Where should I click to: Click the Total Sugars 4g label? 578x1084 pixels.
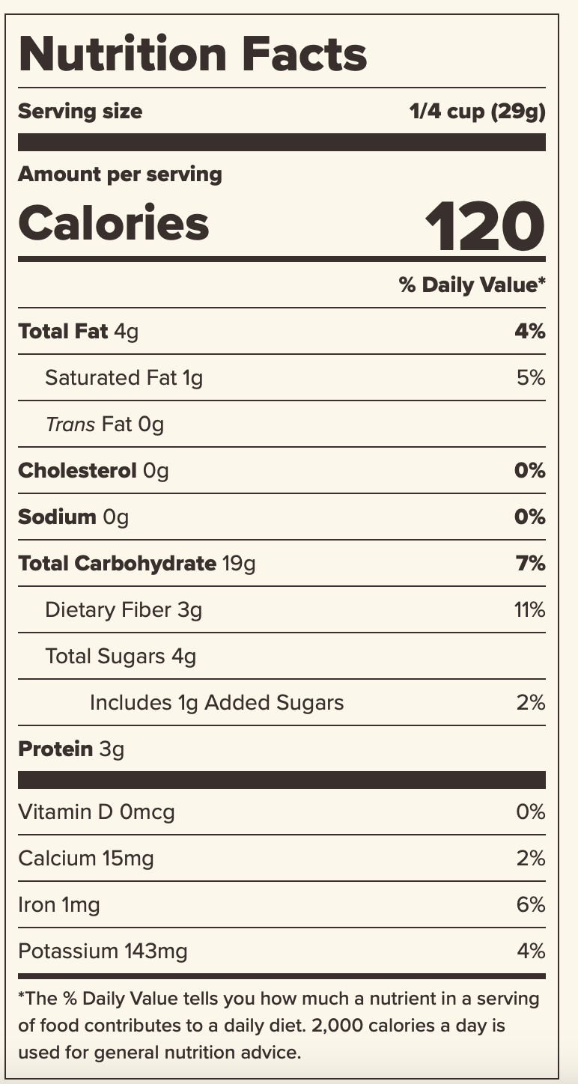tap(121, 657)
